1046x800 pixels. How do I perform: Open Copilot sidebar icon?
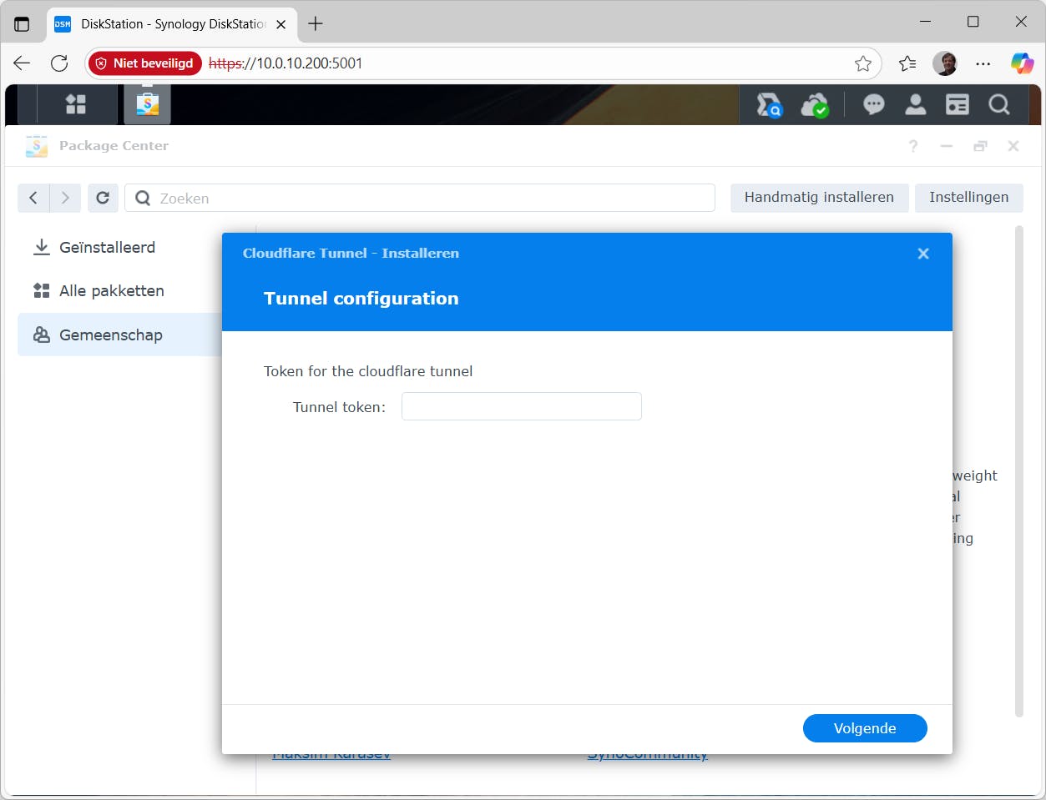tap(1022, 63)
